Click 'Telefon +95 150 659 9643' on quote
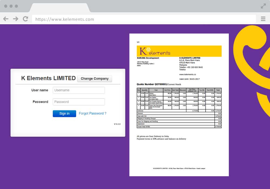Screen dimensions: 270x189 tap(191, 67)
